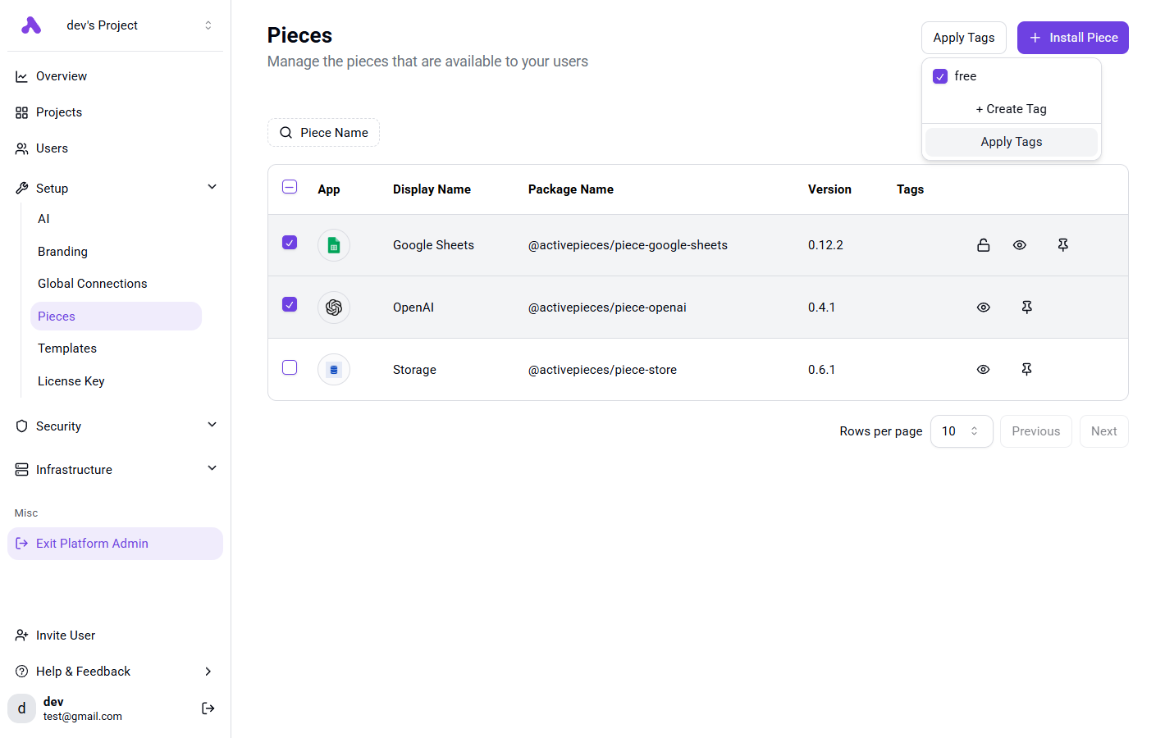Click the Activepieces logo in the sidebar
The height and width of the screenshot is (738, 1165).
(31, 25)
